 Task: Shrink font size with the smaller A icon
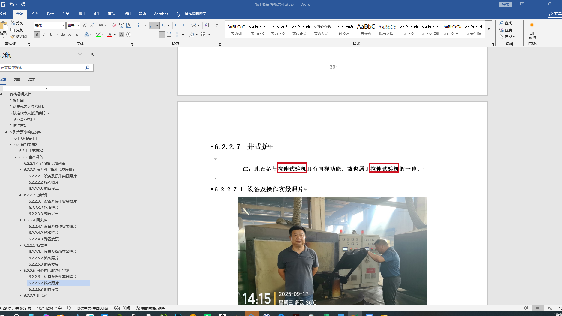point(92,25)
